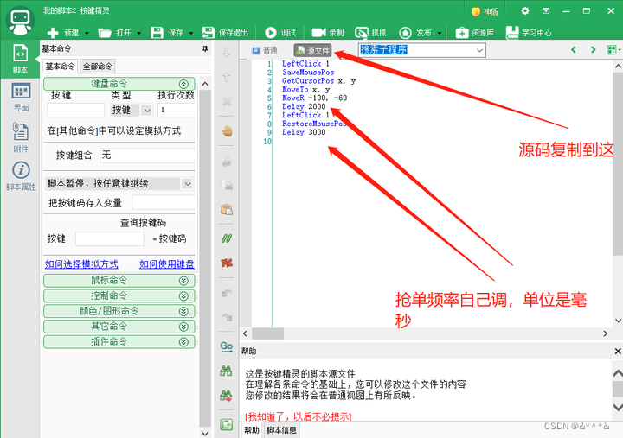Image resolution: width=623 pixels, height=438 pixels.
Task: Click the 神盾 shield icon
Action: click(476, 12)
